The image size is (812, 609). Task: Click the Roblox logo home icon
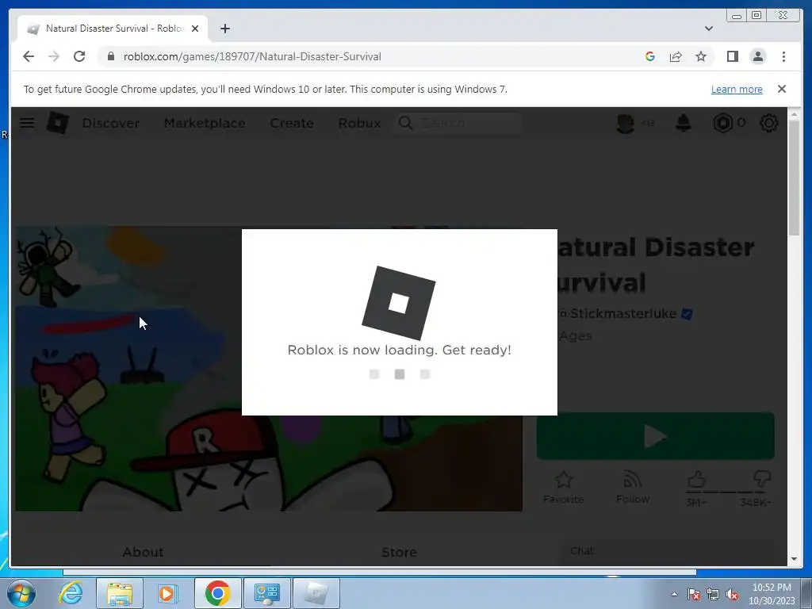point(57,123)
